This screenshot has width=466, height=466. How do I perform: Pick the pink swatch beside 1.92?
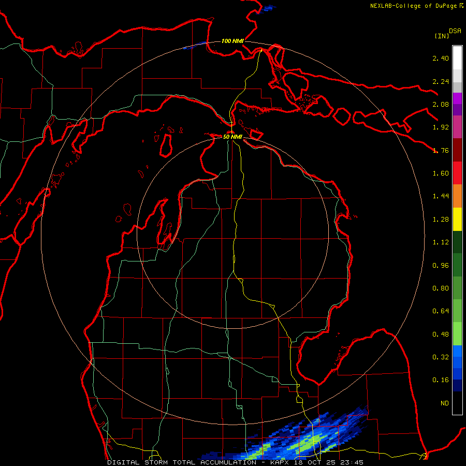(x=457, y=127)
